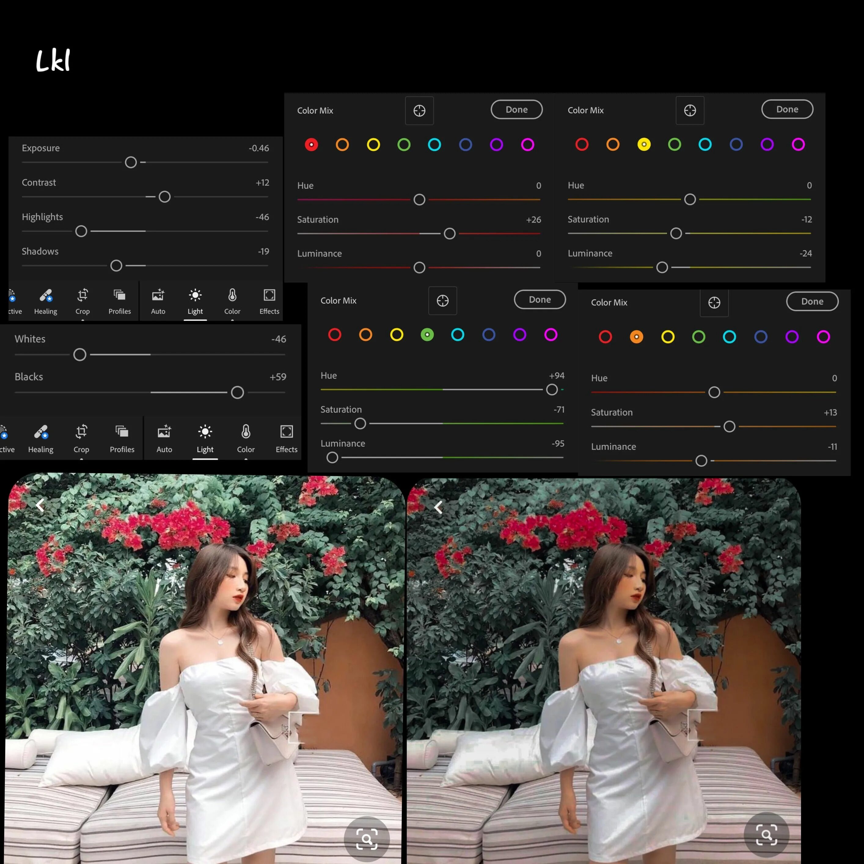This screenshot has height=864, width=864.
Task: Click the Blacks slider handle
Action: point(237,392)
